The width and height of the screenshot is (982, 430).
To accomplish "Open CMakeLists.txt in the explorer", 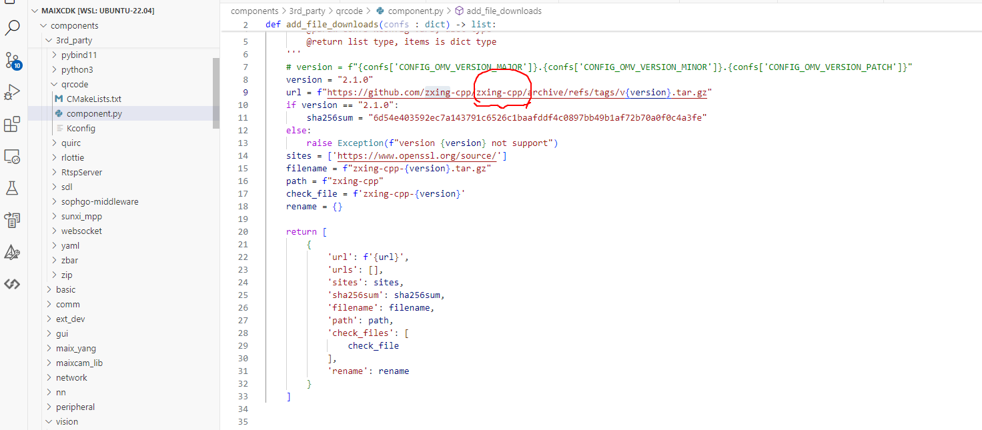I will [94, 99].
